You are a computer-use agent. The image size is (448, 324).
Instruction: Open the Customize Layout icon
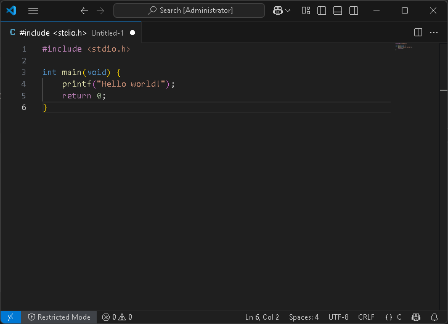coord(306,10)
